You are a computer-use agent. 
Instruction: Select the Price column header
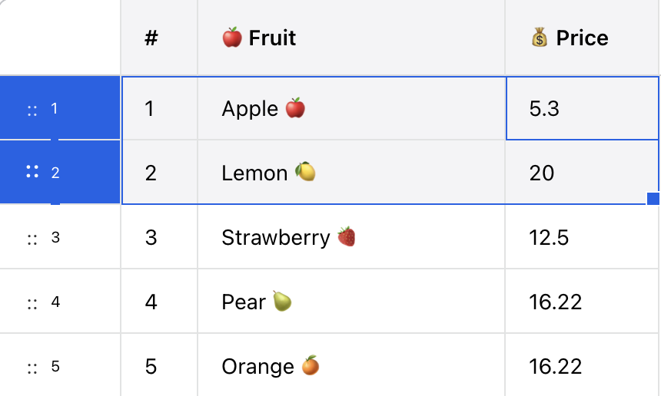[x=582, y=38]
